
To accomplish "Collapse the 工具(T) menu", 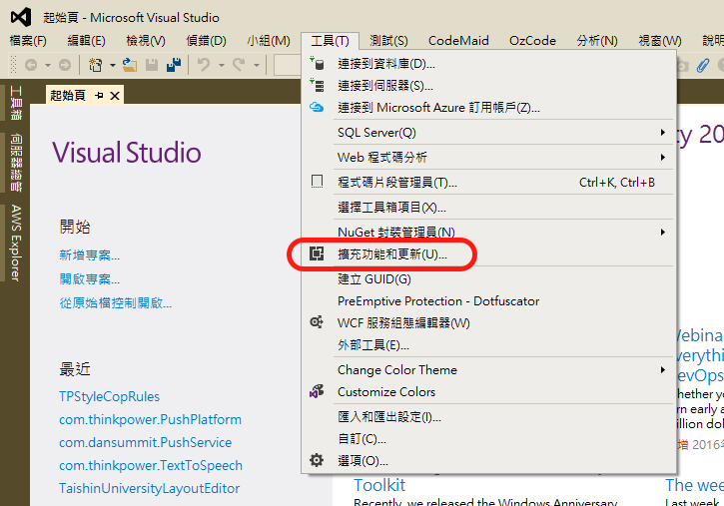I will (x=331, y=41).
